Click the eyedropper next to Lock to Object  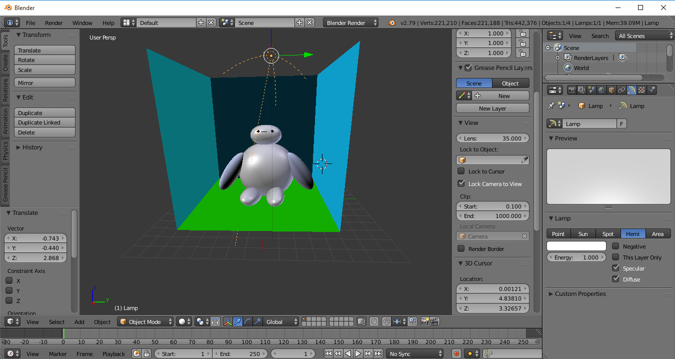click(524, 160)
